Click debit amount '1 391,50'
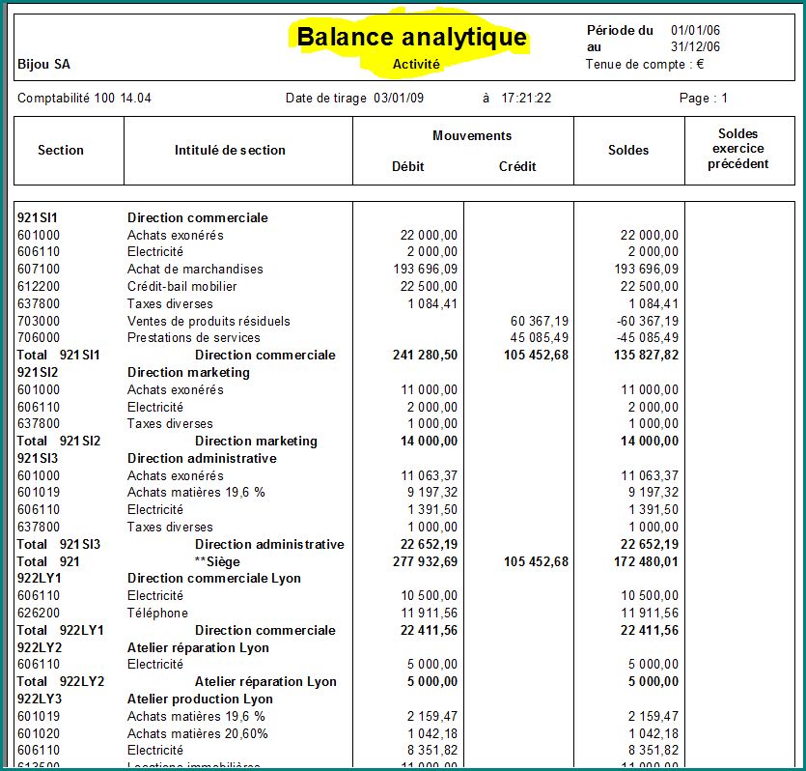This screenshot has width=806, height=771. [432, 510]
